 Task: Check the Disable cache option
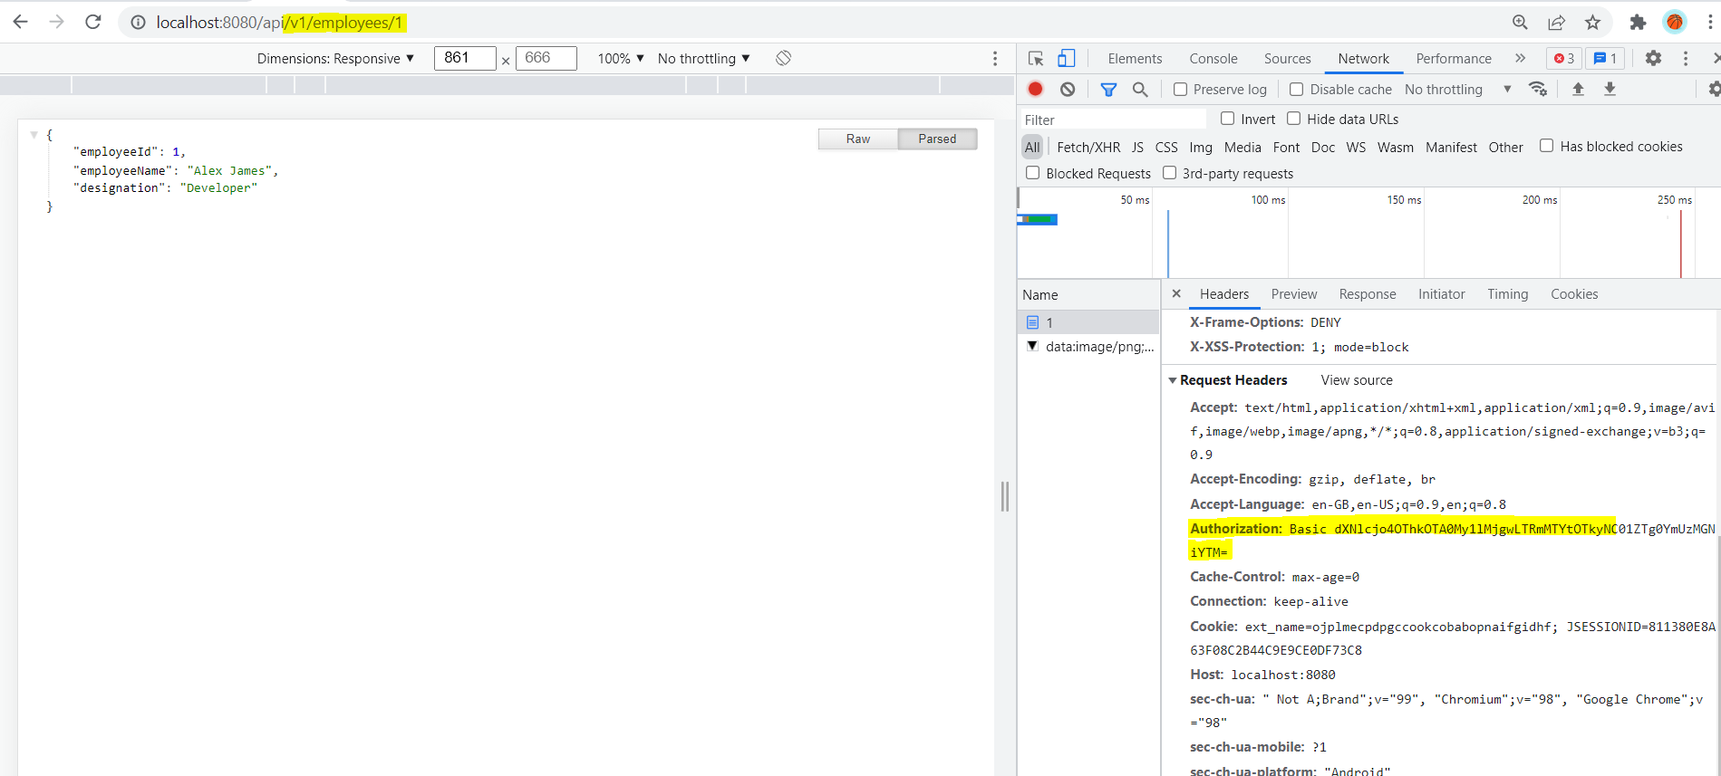point(1297,90)
